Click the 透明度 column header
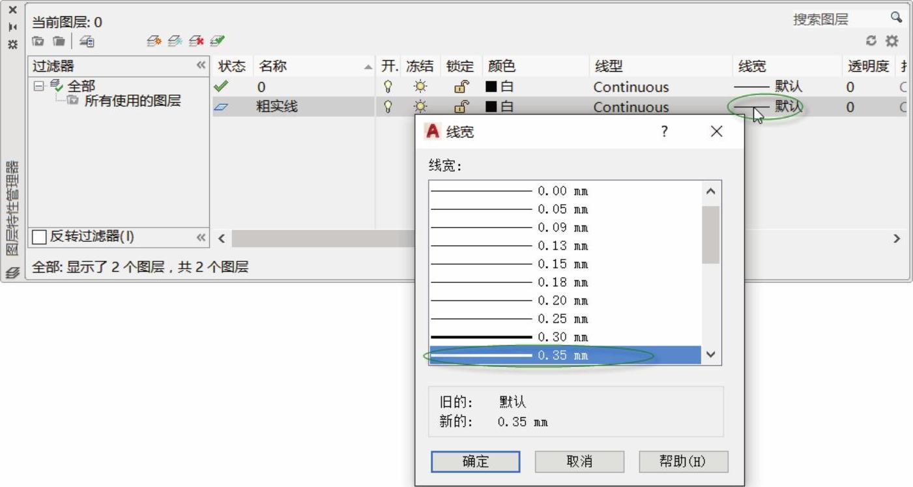The width and height of the screenshot is (913, 487). pyautogui.click(x=868, y=66)
